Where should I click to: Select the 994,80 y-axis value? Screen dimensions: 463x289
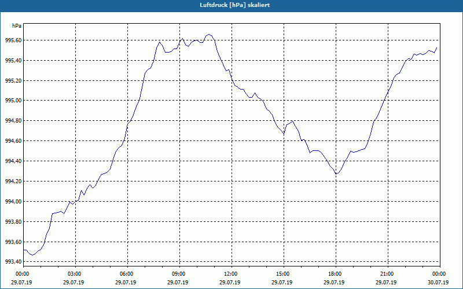coord(13,121)
